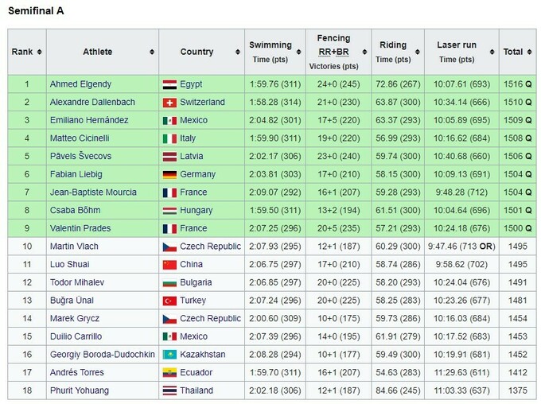Sort by Country column sort arrows

click(x=237, y=52)
